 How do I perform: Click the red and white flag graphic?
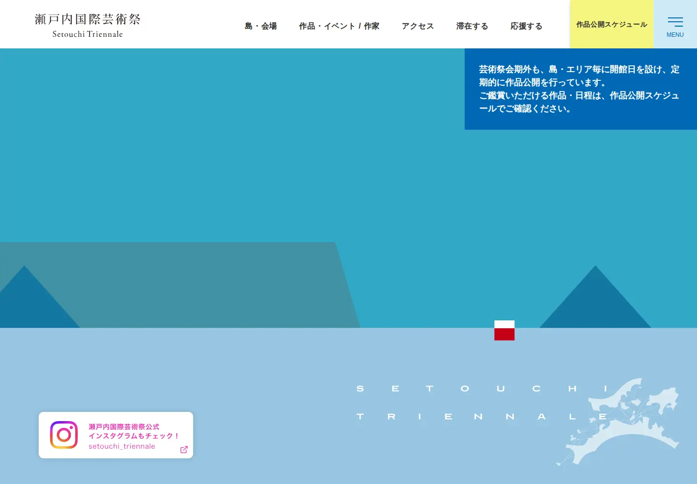pos(504,331)
